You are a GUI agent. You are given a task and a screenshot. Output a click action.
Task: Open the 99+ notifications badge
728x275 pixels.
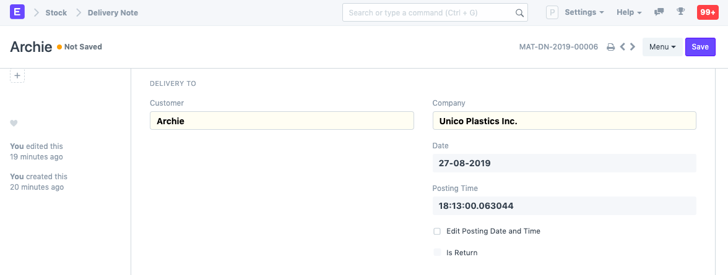tap(707, 12)
